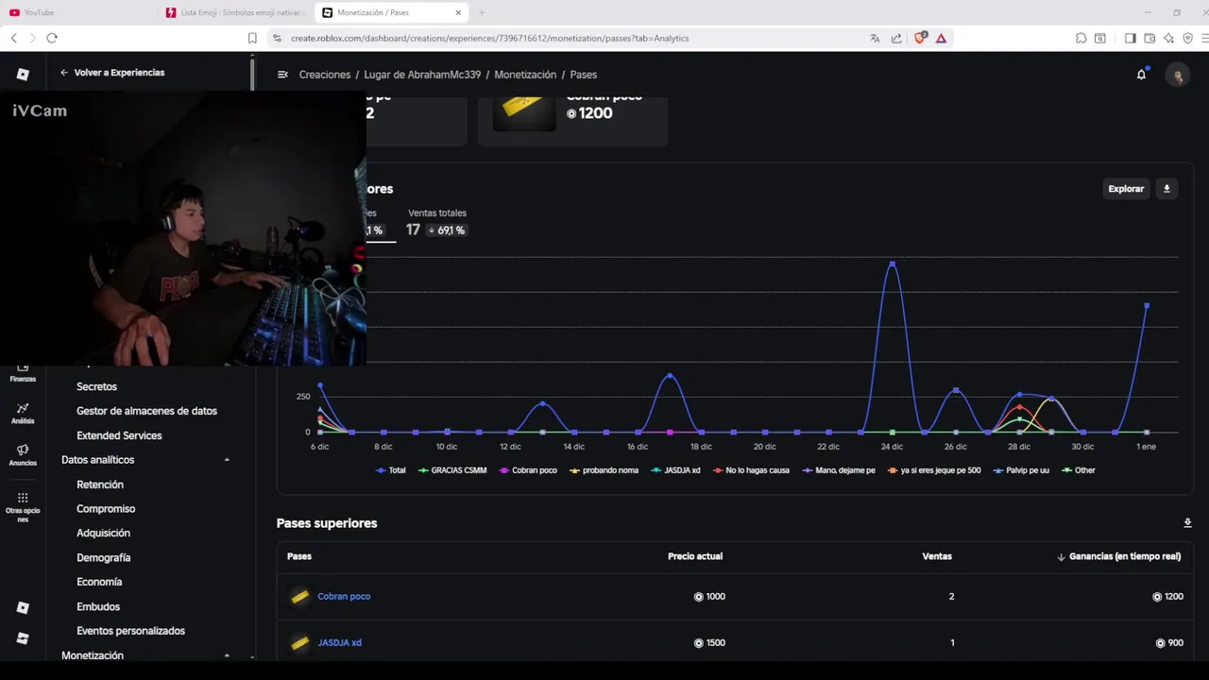Screen dimensions: 1209x680
Task: Open Compromiso in sidebar
Action: [x=106, y=509]
